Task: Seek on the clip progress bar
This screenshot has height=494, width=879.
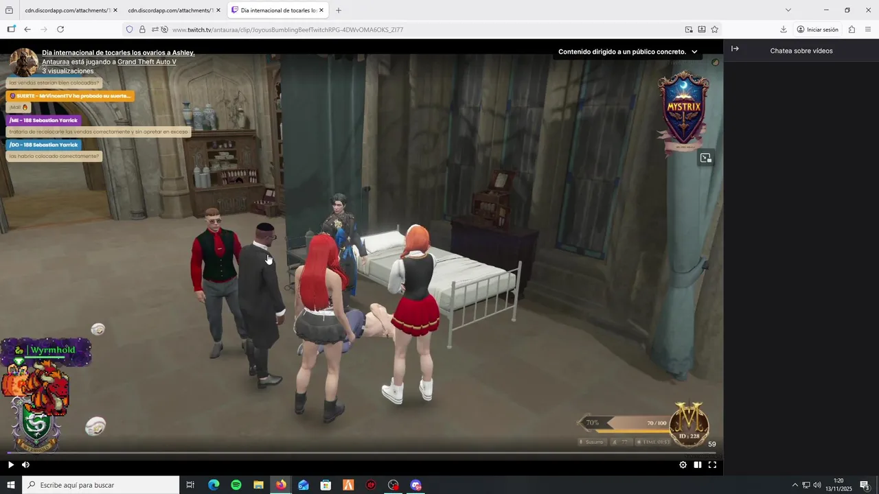Action: pos(361,453)
